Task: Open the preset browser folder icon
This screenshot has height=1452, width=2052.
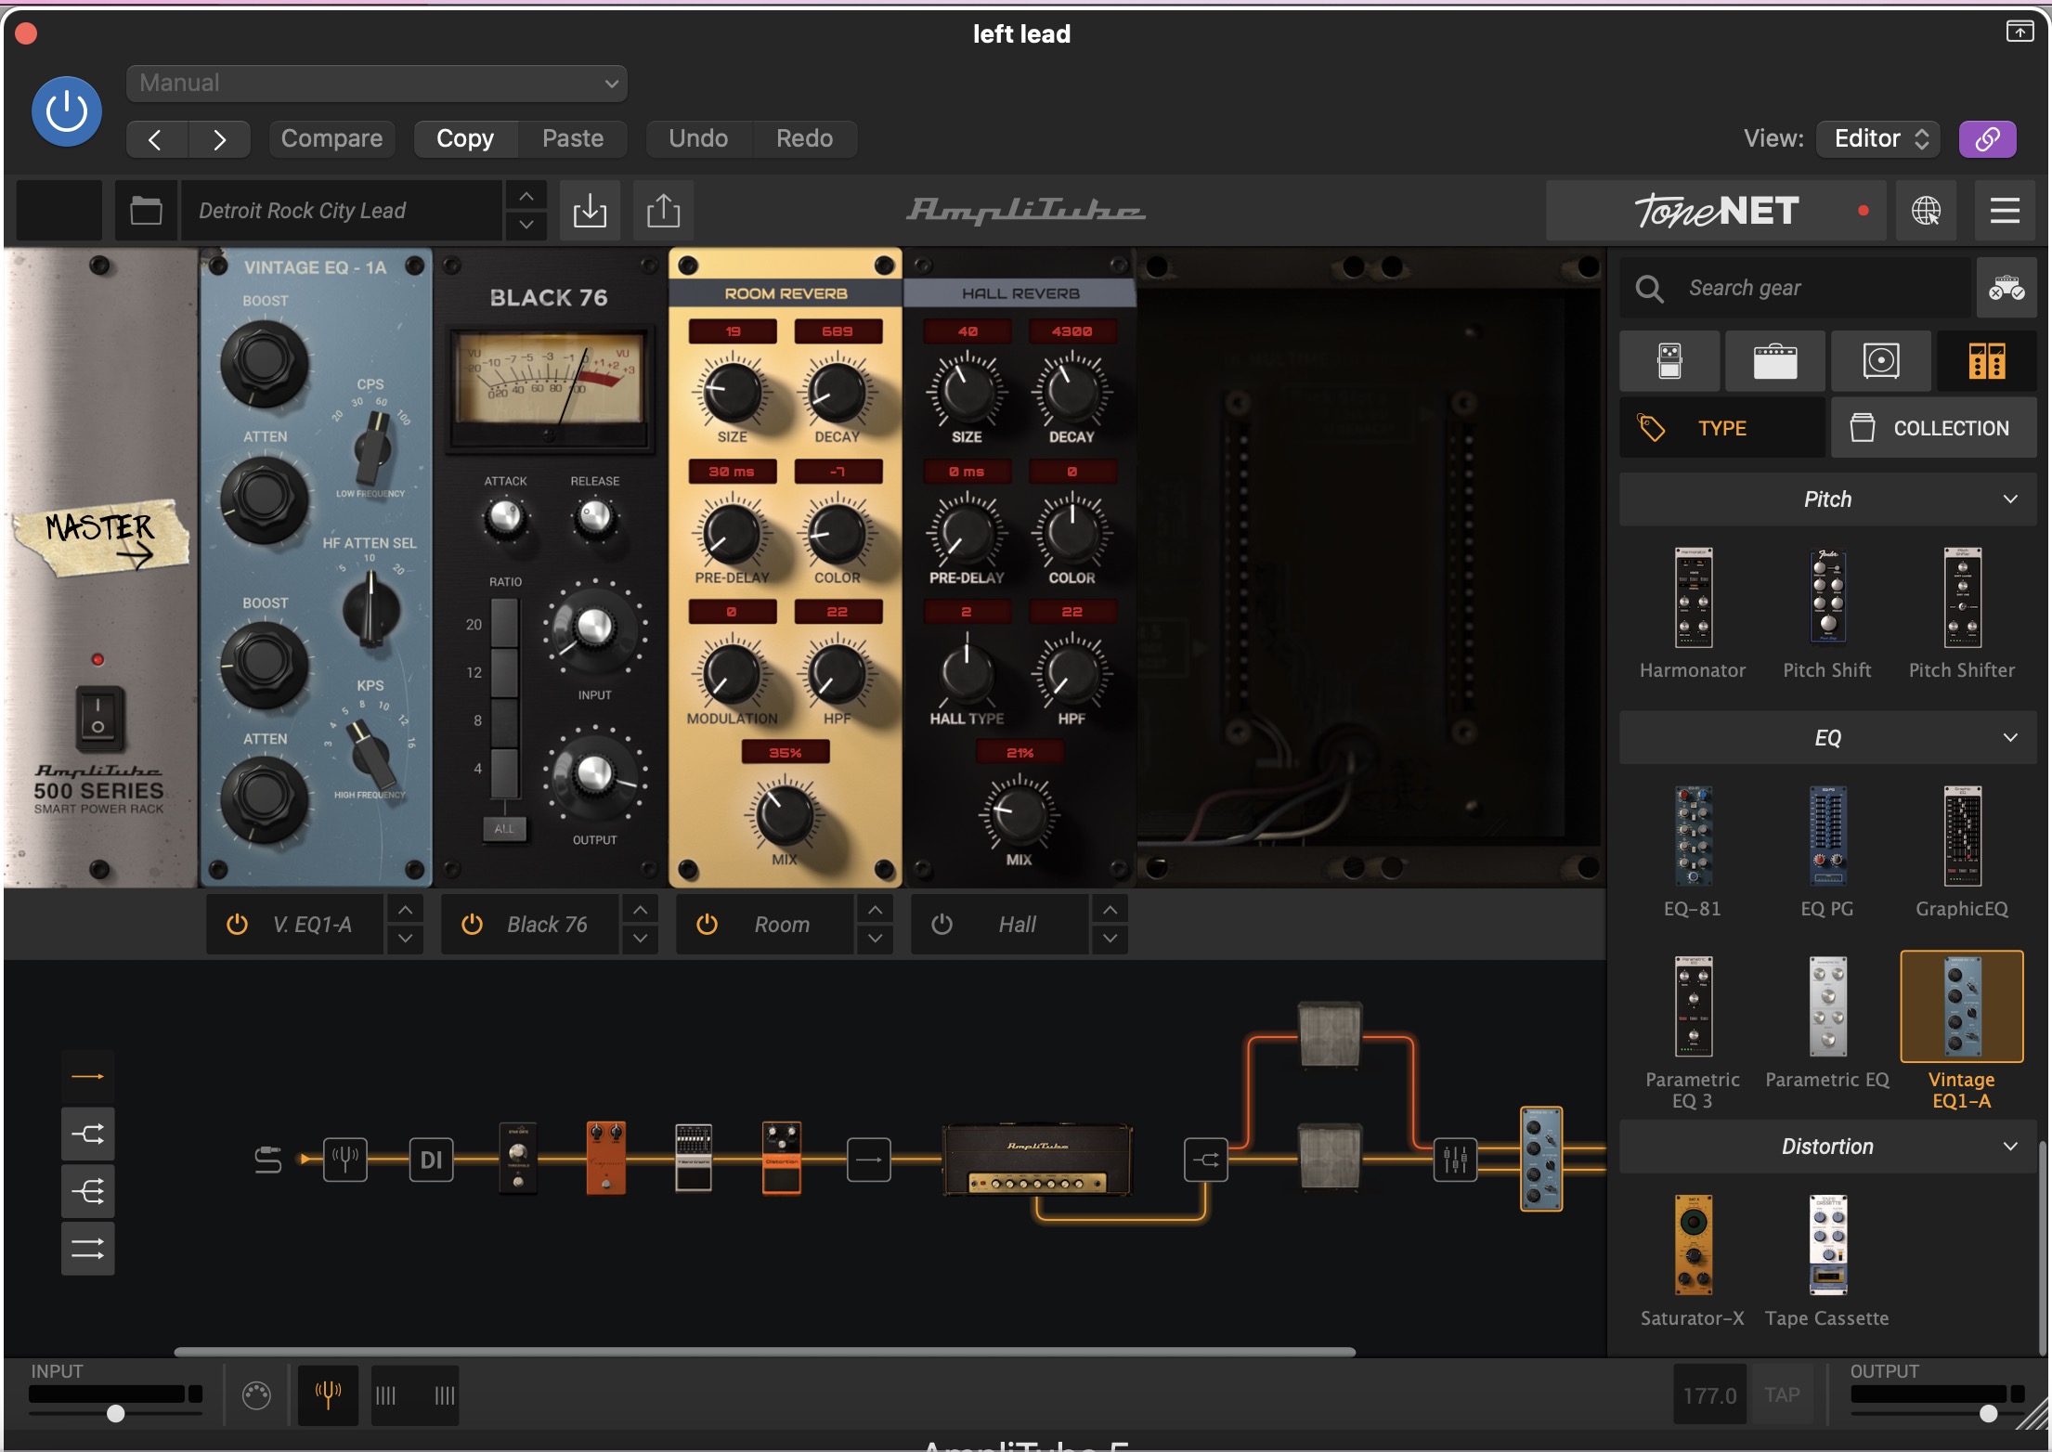Action: pos(146,211)
